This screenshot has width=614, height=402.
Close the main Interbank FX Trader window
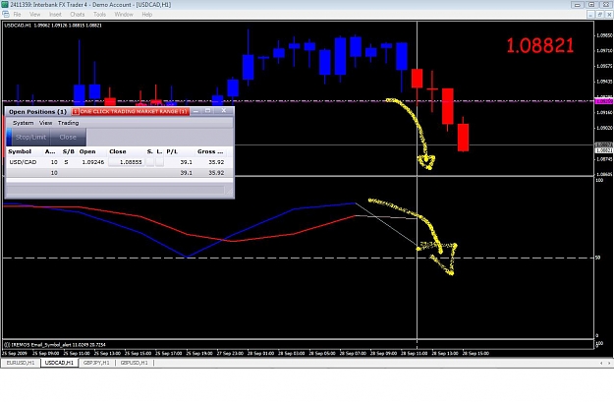pos(605,5)
